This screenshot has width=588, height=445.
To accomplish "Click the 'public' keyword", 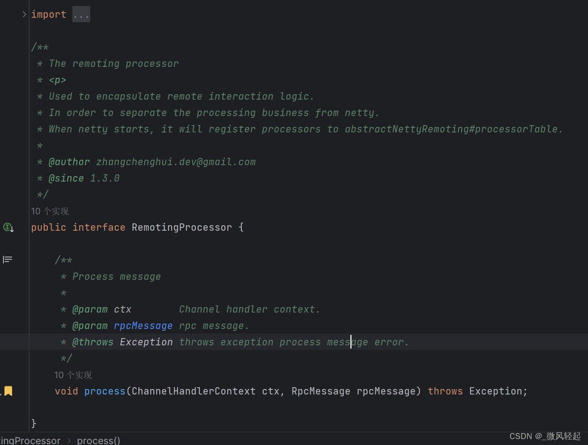I will tap(49, 228).
